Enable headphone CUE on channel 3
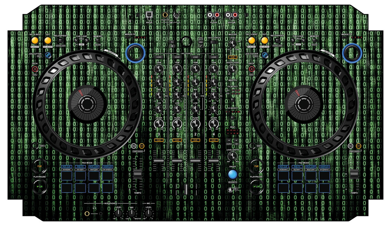Screen dimensions: 391x226 pos(159,140)
